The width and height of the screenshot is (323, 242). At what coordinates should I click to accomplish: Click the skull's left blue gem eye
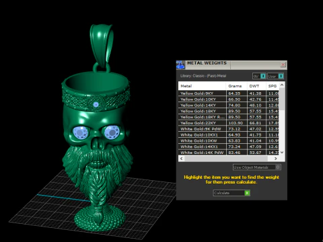(x=81, y=132)
